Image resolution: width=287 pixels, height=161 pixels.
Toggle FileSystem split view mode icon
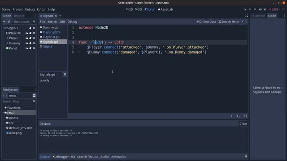34,96
